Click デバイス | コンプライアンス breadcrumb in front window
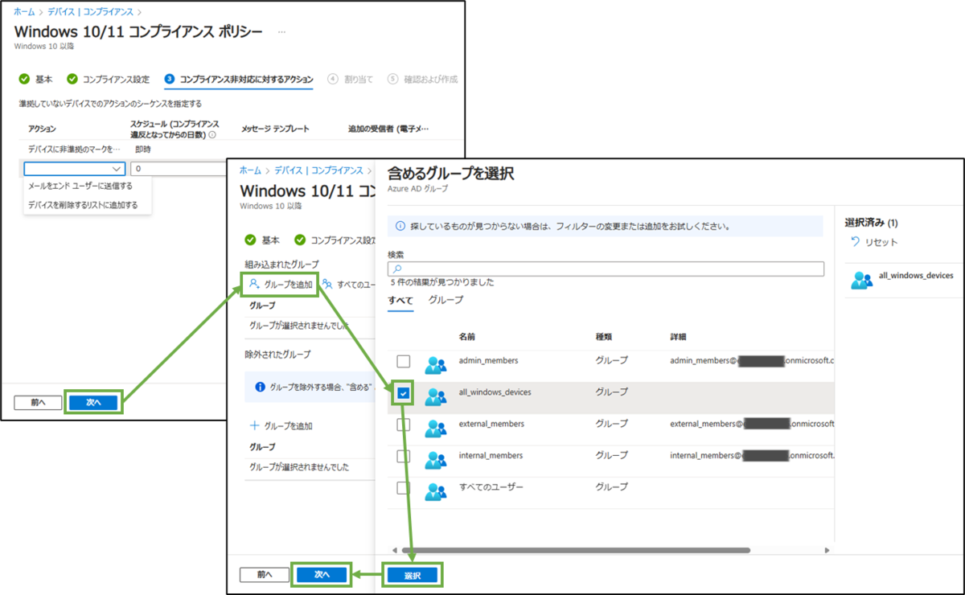The width and height of the screenshot is (965, 595). 318,170
